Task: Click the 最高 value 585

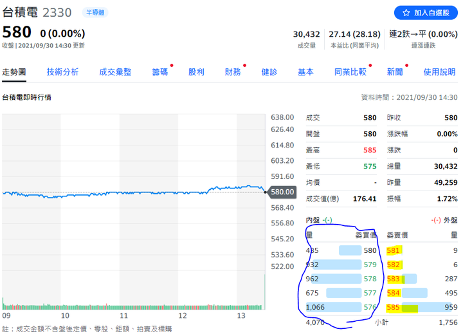Action: (x=370, y=150)
